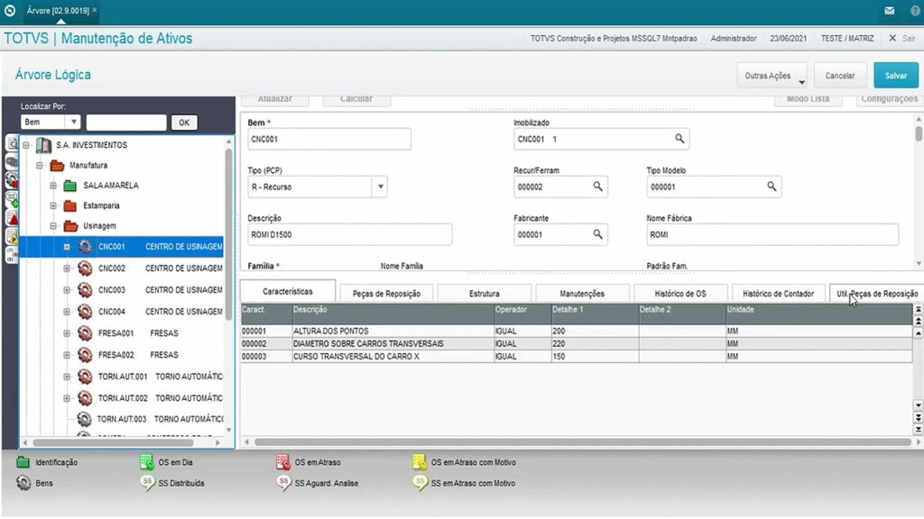Expand the CNC003 node
This screenshot has height=519, width=924.
pos(67,290)
